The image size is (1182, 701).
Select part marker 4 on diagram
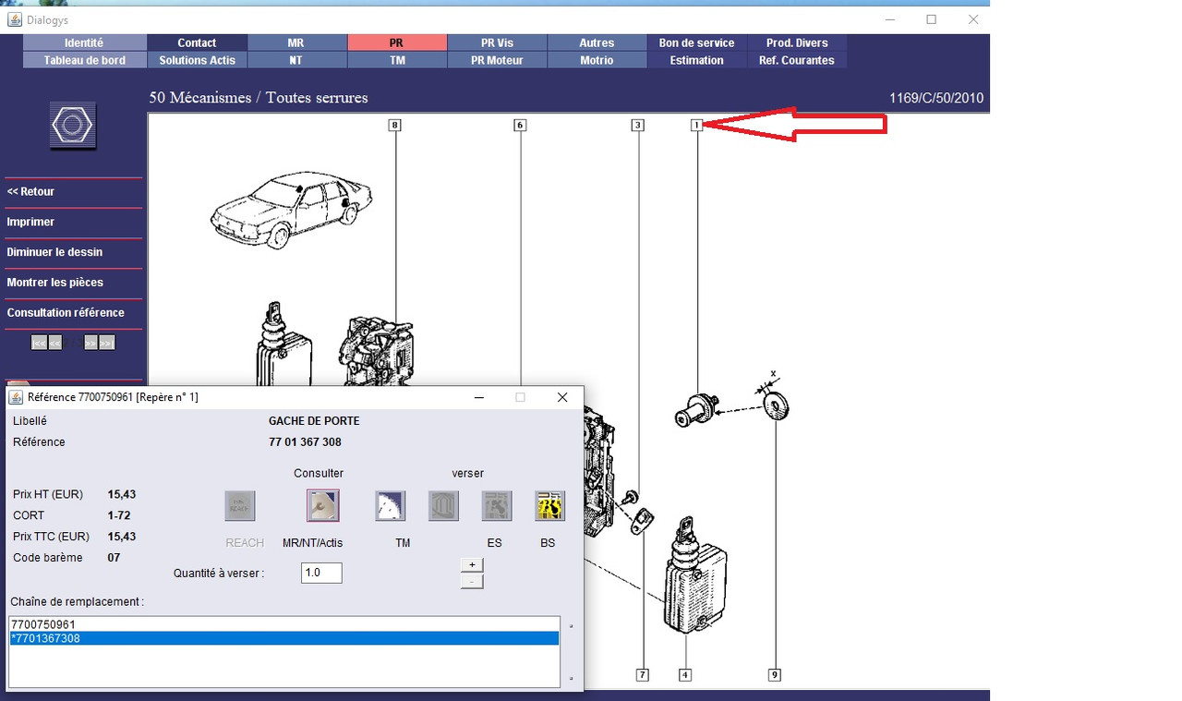pyautogui.click(x=685, y=675)
